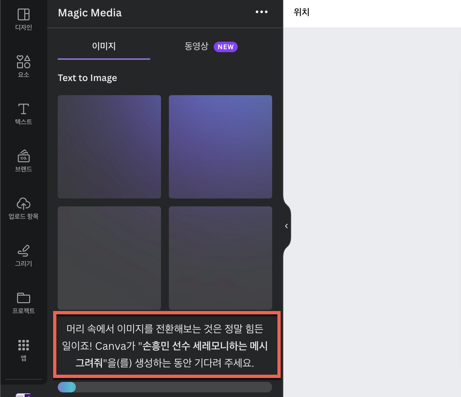Viewport: 461px width, 397px height.
Task: Click the image generation progress bar
Action: click(x=165, y=387)
